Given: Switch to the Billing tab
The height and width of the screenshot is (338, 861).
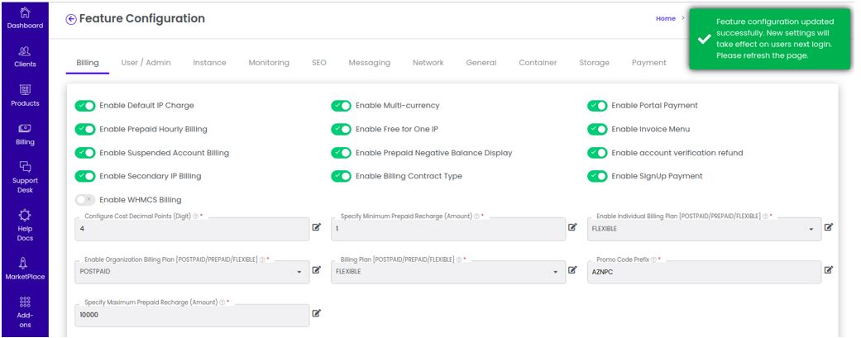Looking at the screenshot, I should point(88,63).
